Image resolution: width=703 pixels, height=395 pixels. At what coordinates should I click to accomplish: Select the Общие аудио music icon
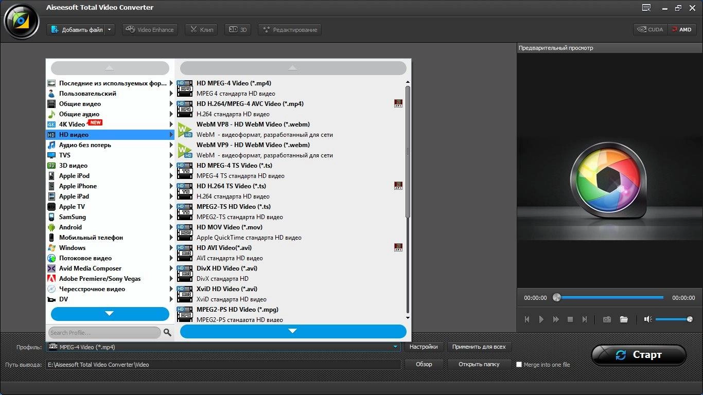51,114
